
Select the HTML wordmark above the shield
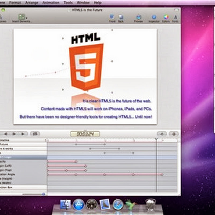(x=86, y=38)
